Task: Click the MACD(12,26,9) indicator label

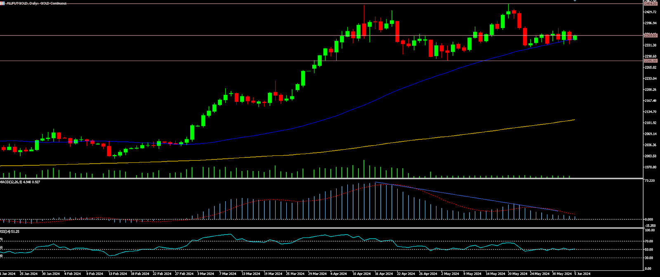Action: pyautogui.click(x=20, y=182)
